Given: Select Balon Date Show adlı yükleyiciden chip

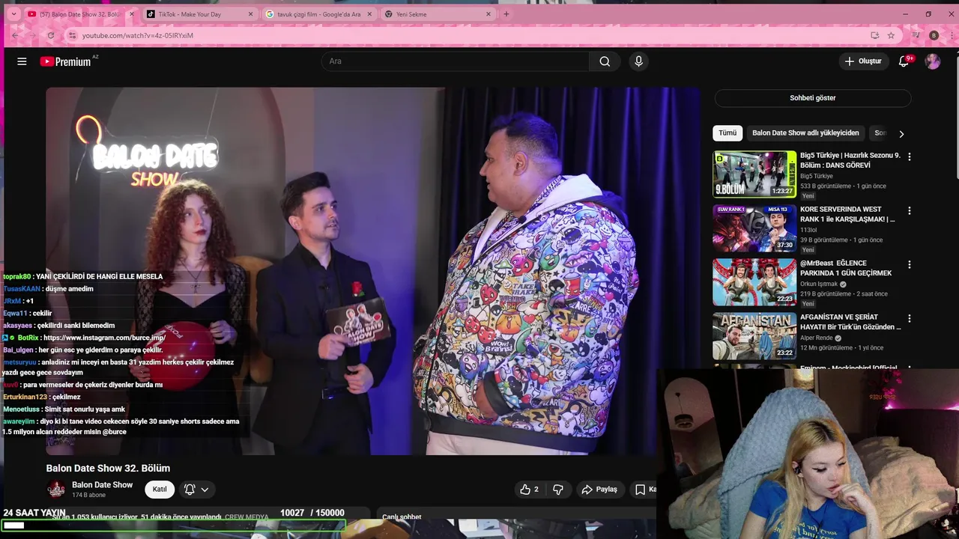Looking at the screenshot, I should click(x=805, y=133).
